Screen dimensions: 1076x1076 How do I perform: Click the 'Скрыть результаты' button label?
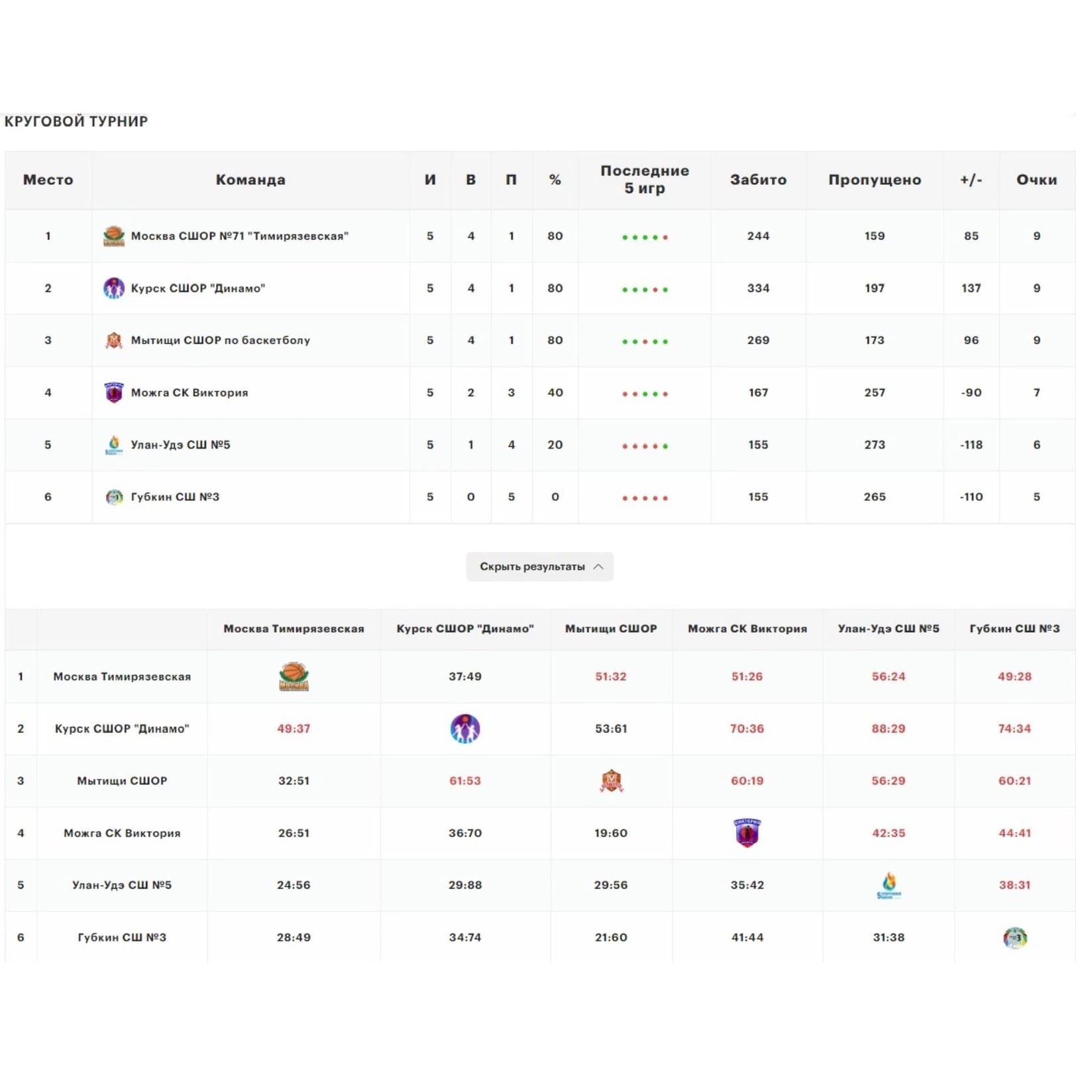click(532, 566)
